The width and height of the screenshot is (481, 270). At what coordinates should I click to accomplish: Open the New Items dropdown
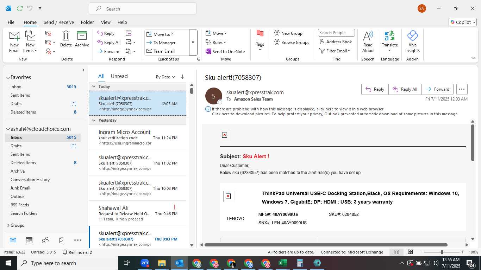click(30, 42)
